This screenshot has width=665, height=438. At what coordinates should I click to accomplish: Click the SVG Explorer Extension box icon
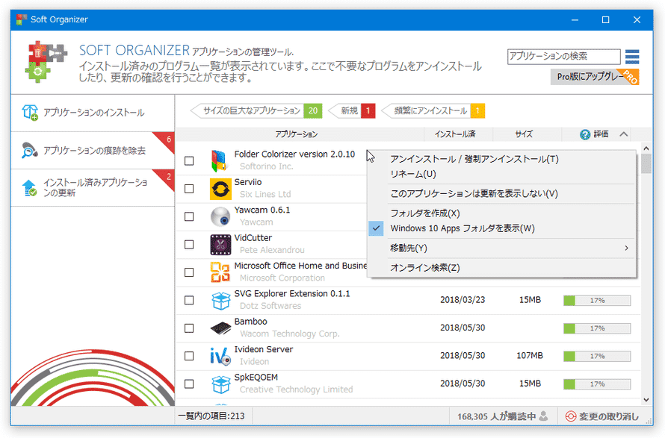[x=220, y=300]
